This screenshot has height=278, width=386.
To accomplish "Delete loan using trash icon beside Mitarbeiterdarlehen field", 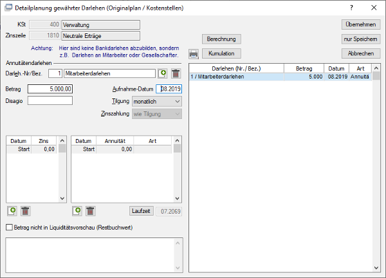I will [x=176, y=73].
